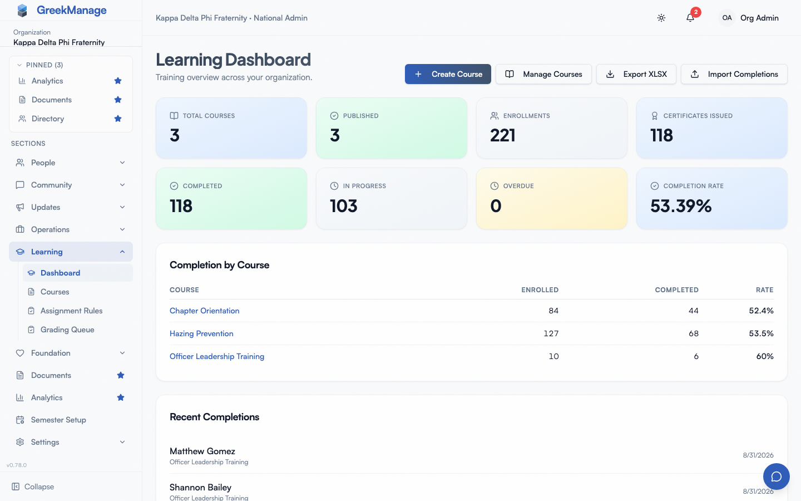Viewport: 801px width, 501px height.
Task: Click Collapse label at sidebar bottom
Action: pos(39,487)
